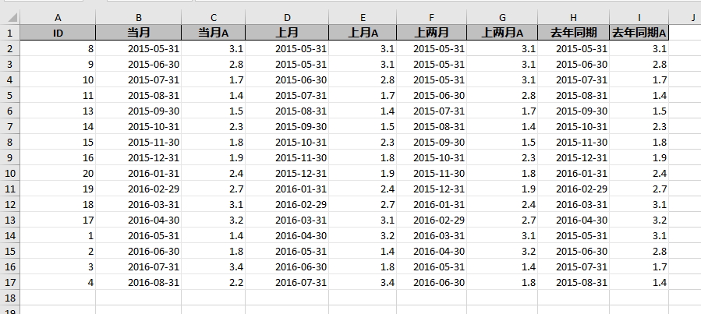
Task: Select column D header
Action: tap(287, 17)
